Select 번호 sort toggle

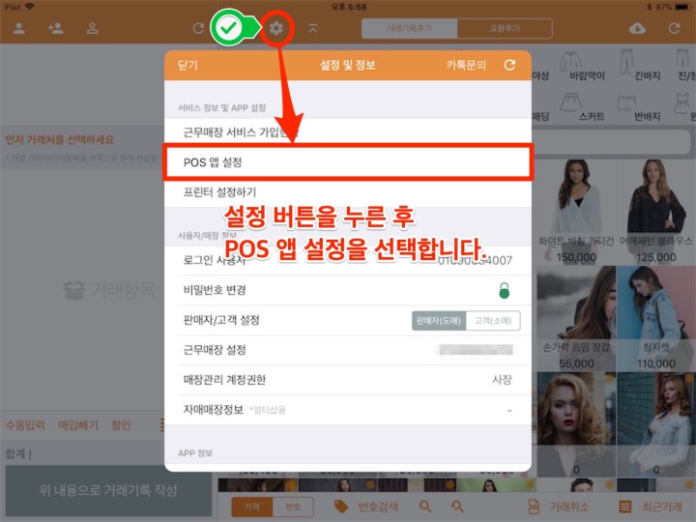(293, 507)
